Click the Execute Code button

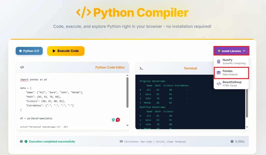coord(66,51)
